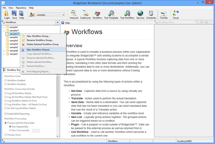
Task: Select the sample4 workflow group
Action: pos(14,44)
